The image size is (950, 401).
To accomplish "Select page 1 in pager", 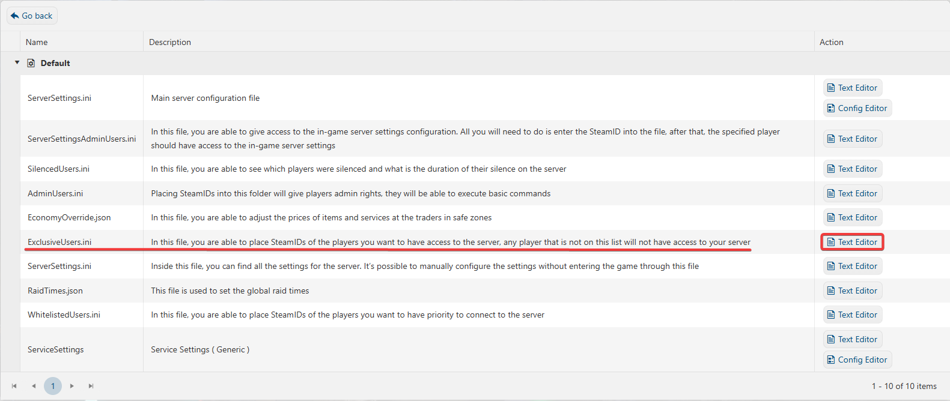I will coord(53,386).
